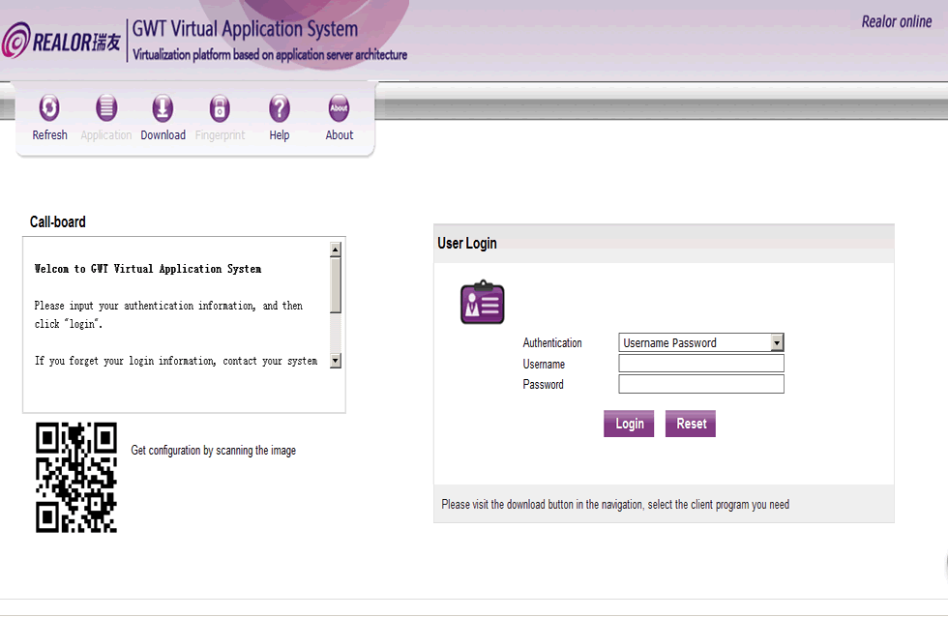
Task: Click the Download label under the toolbar
Action: pos(163,135)
